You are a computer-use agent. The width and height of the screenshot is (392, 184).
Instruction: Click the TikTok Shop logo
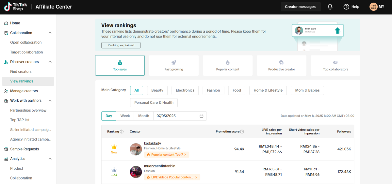[x=15, y=7]
